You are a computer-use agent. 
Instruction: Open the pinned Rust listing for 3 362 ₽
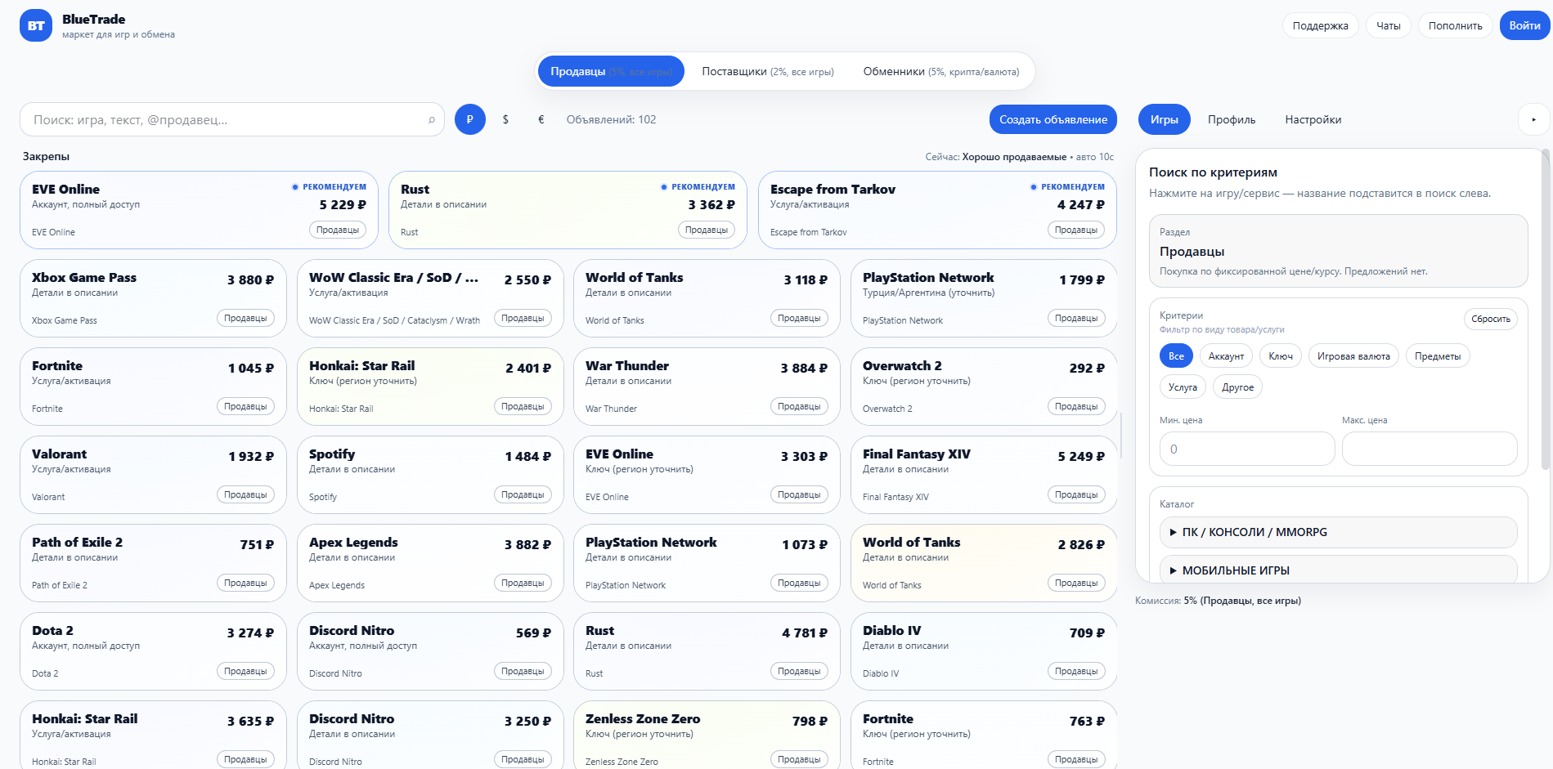tap(568, 210)
